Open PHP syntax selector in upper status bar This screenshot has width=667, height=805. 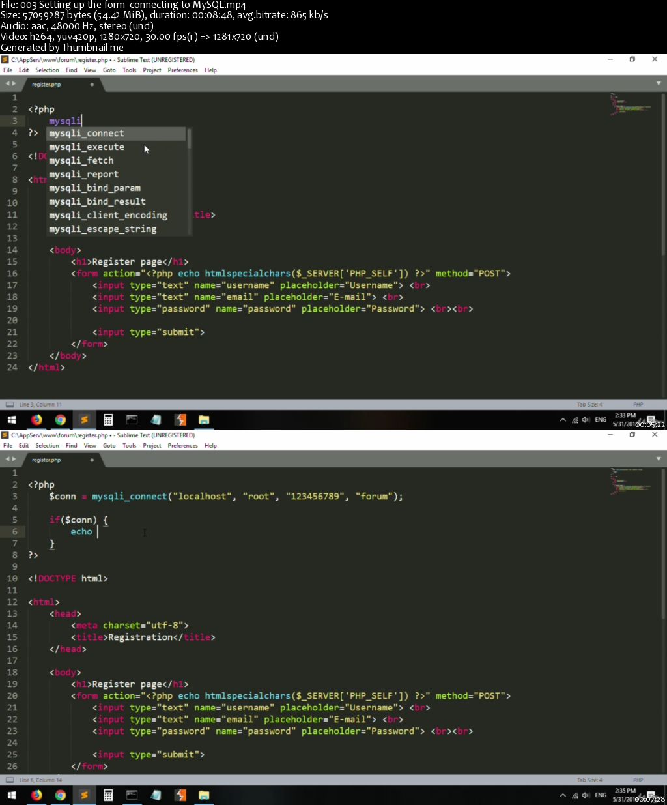point(638,405)
